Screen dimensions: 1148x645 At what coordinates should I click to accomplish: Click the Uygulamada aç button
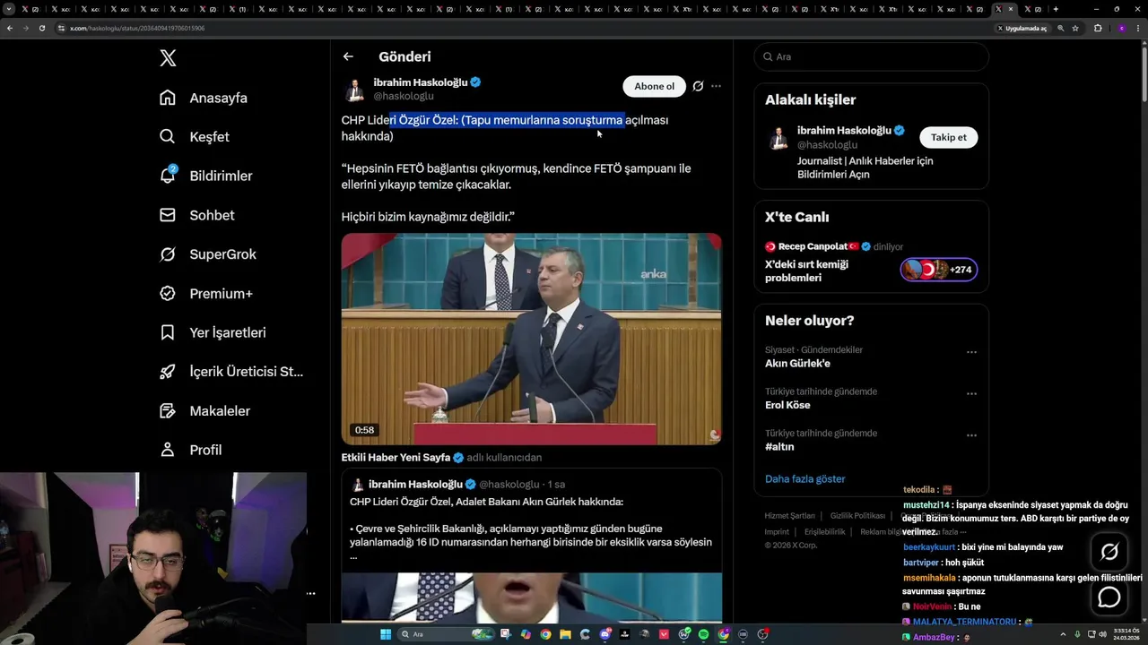[x=1022, y=28]
